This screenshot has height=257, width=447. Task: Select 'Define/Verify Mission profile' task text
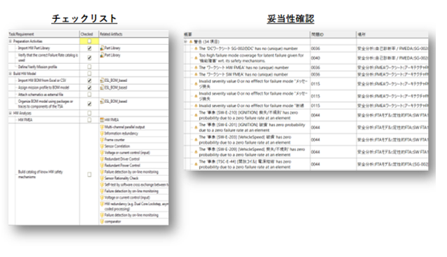(x=38, y=67)
